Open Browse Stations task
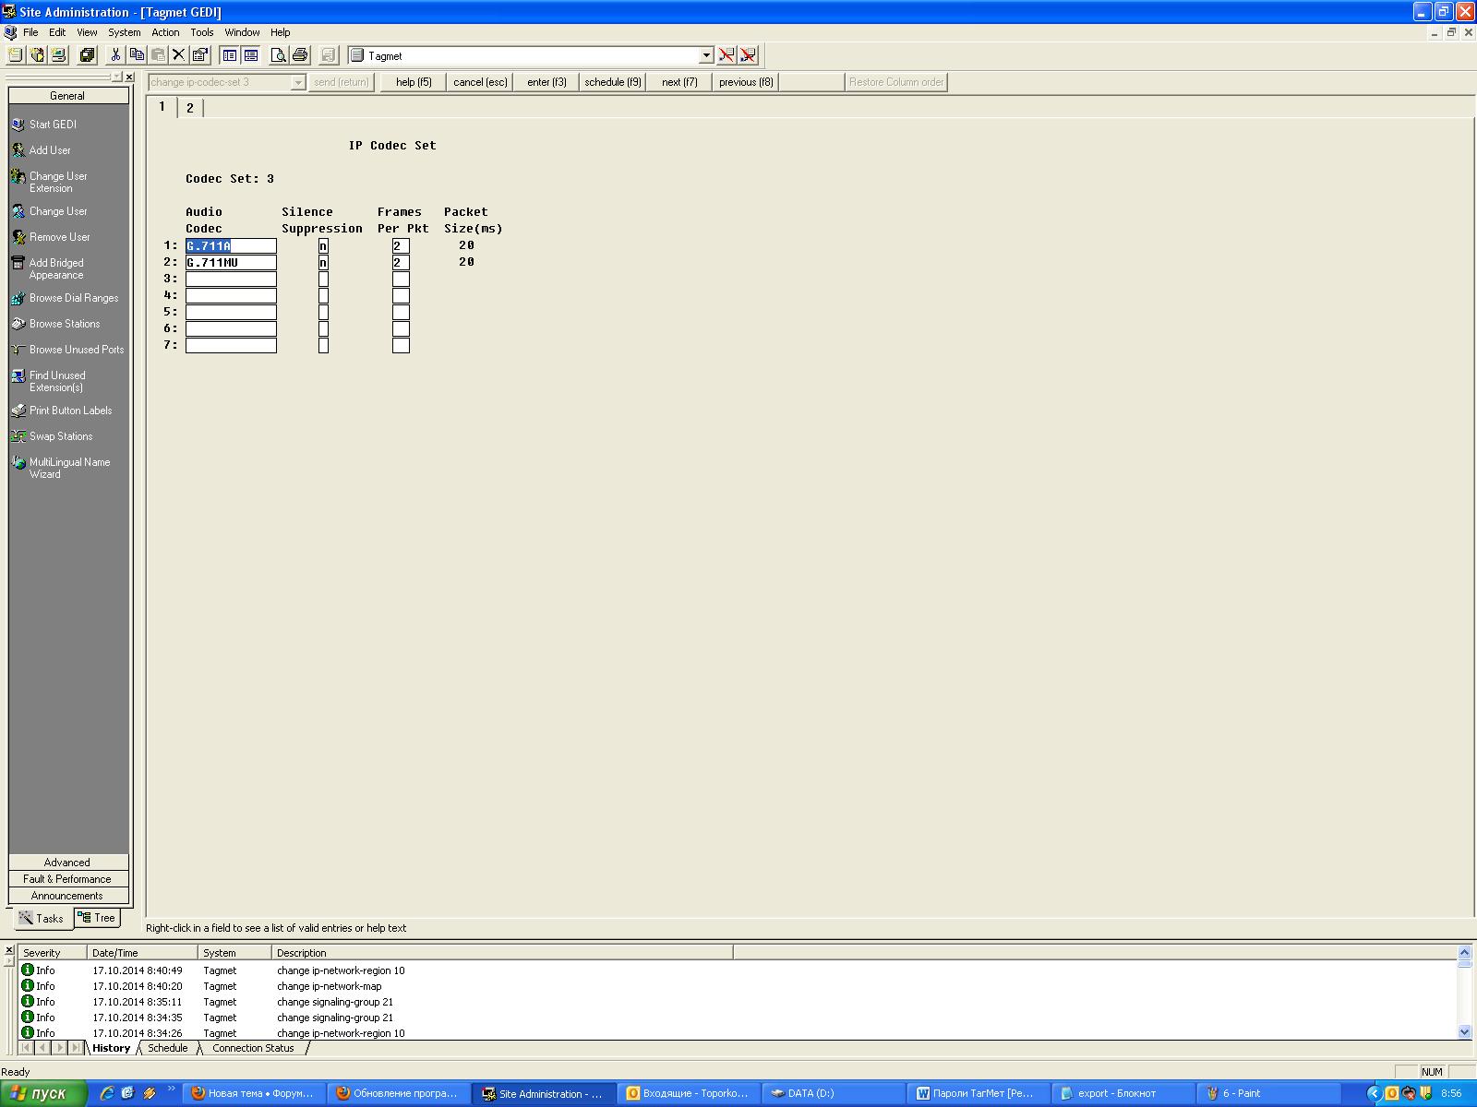The height and width of the screenshot is (1107, 1477). click(x=64, y=324)
